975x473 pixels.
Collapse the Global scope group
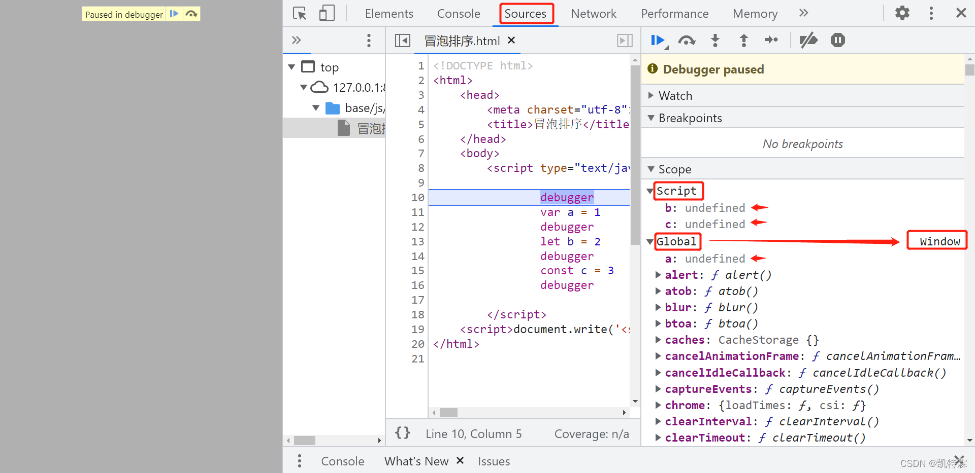650,242
